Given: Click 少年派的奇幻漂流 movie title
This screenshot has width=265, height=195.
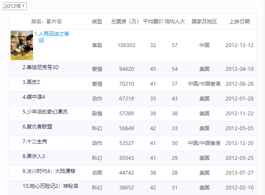Looking at the screenshot, I should (45, 112).
